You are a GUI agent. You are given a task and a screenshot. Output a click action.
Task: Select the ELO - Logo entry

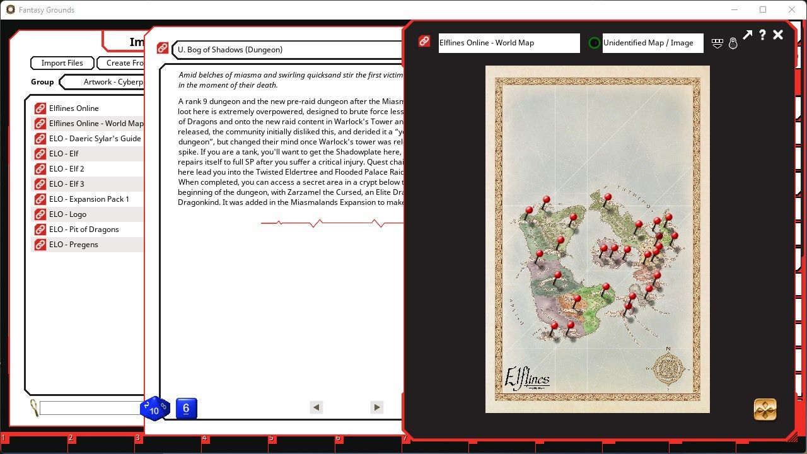click(88, 214)
